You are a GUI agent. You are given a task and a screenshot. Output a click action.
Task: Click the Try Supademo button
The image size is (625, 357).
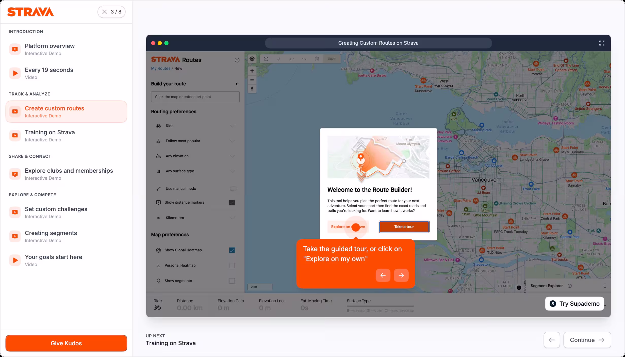point(574,304)
